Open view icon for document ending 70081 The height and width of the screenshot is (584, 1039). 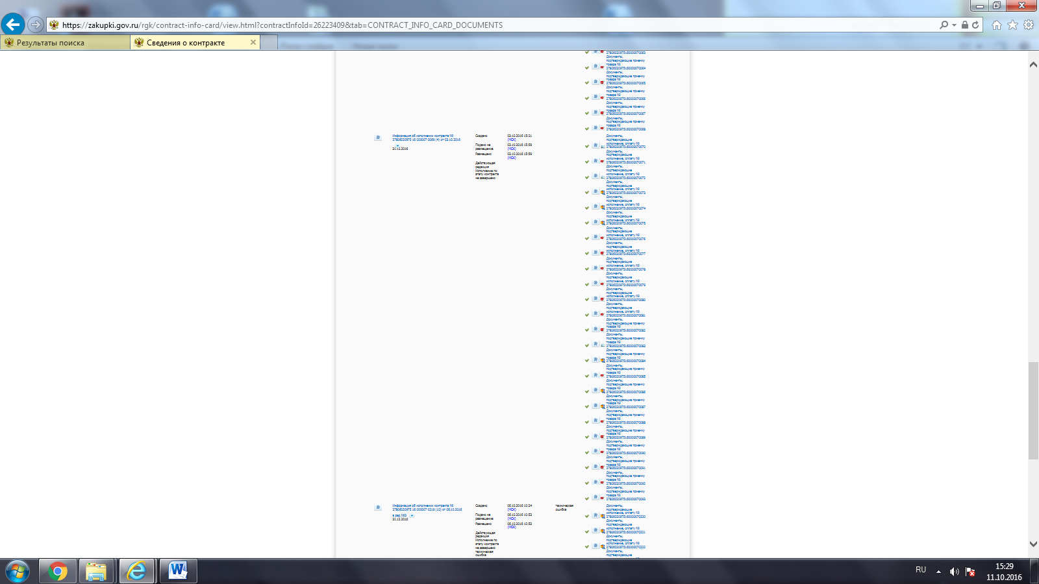(595, 314)
